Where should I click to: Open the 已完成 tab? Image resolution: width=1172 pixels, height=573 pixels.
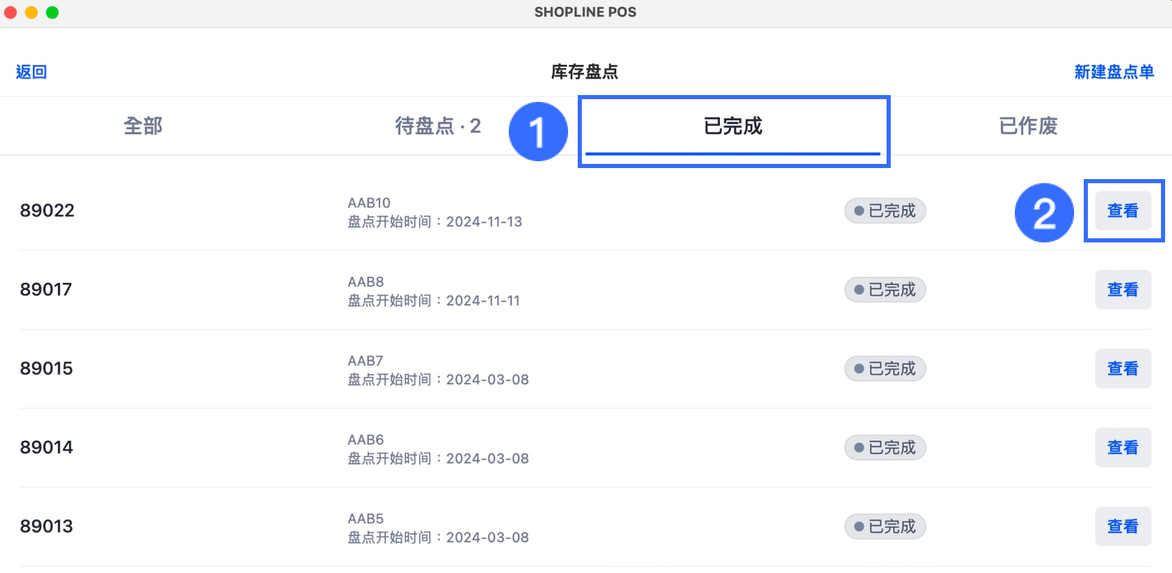tap(733, 126)
